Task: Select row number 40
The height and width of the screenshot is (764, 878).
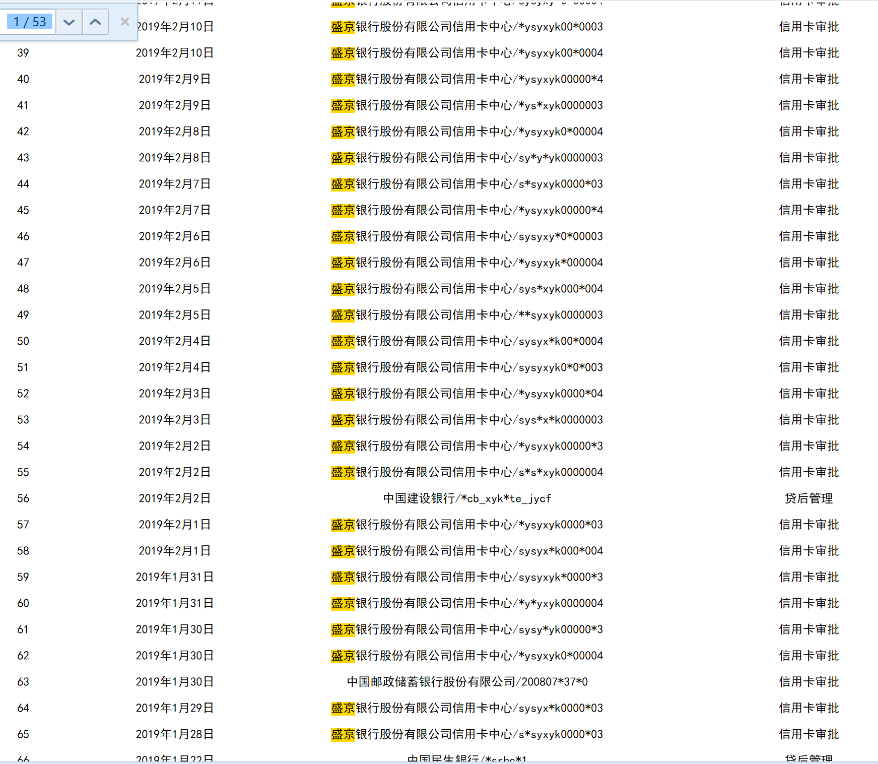Action: [23, 79]
